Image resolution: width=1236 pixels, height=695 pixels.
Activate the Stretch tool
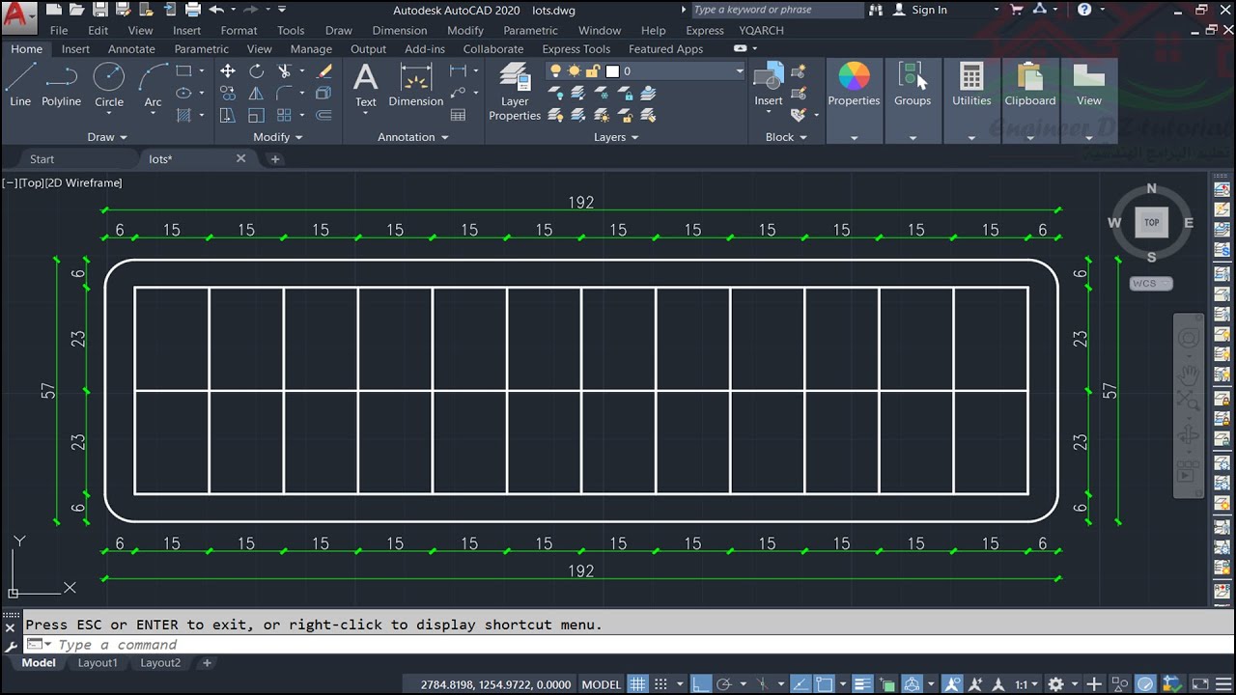tap(228, 115)
